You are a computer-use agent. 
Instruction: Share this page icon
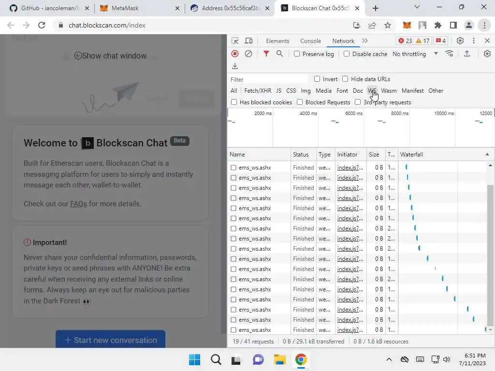tap(372, 25)
